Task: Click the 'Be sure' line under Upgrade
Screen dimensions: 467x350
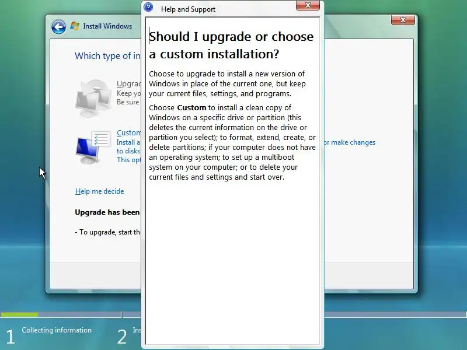Action: pos(128,102)
